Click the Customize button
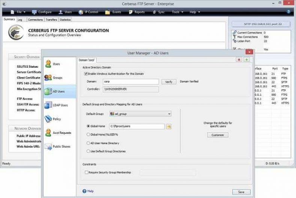296x198 pixels. click(217, 135)
